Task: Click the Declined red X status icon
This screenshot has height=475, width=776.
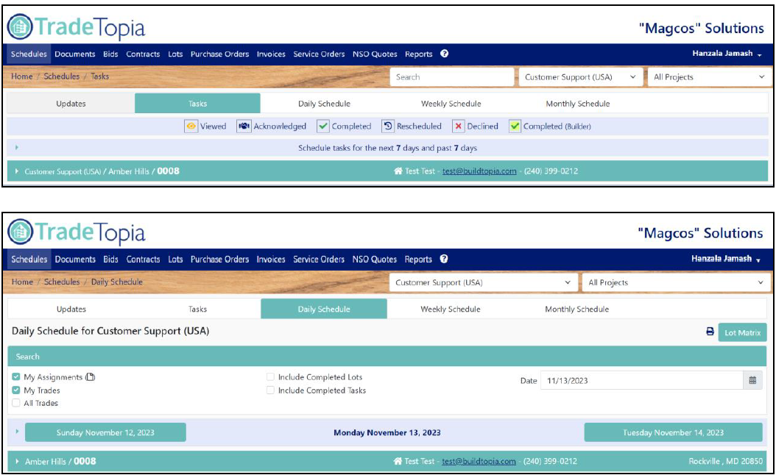Action: pyautogui.click(x=458, y=126)
